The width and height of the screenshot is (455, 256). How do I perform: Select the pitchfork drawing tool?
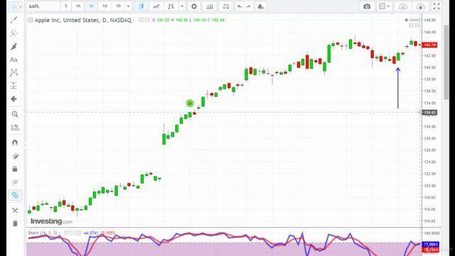(x=14, y=33)
